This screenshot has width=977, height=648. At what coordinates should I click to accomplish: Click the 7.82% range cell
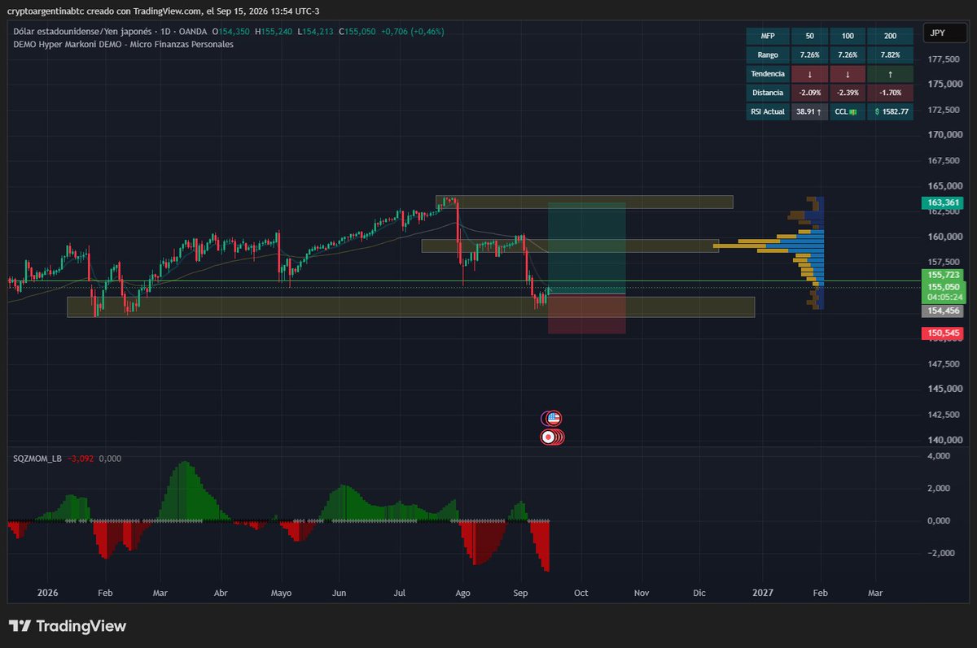click(x=890, y=55)
